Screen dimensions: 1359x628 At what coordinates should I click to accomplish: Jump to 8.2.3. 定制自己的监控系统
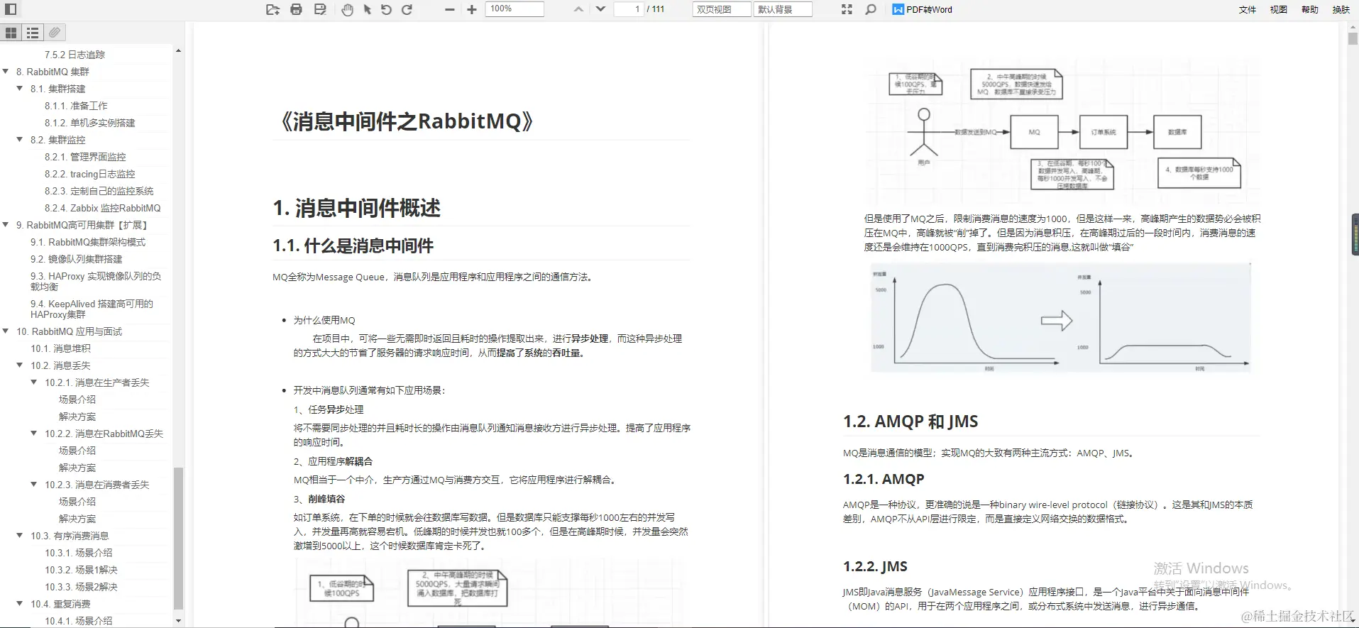(x=99, y=191)
